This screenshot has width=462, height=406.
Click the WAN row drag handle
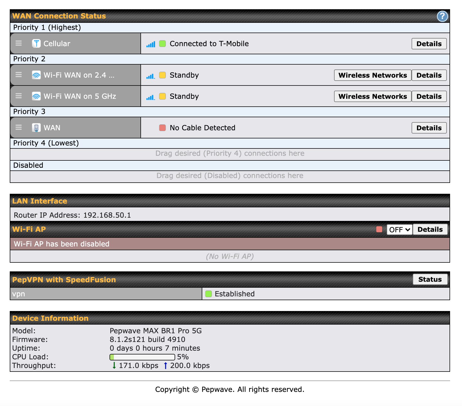click(18, 128)
